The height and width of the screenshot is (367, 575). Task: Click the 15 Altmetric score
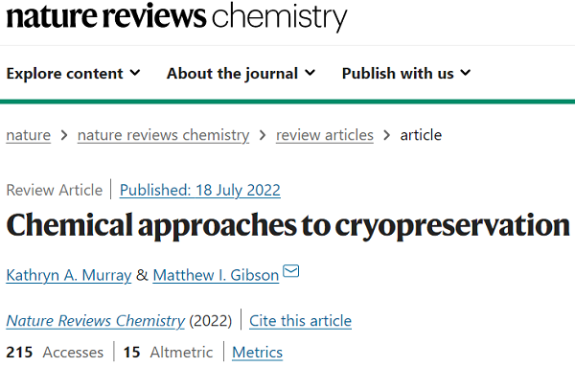click(x=168, y=353)
